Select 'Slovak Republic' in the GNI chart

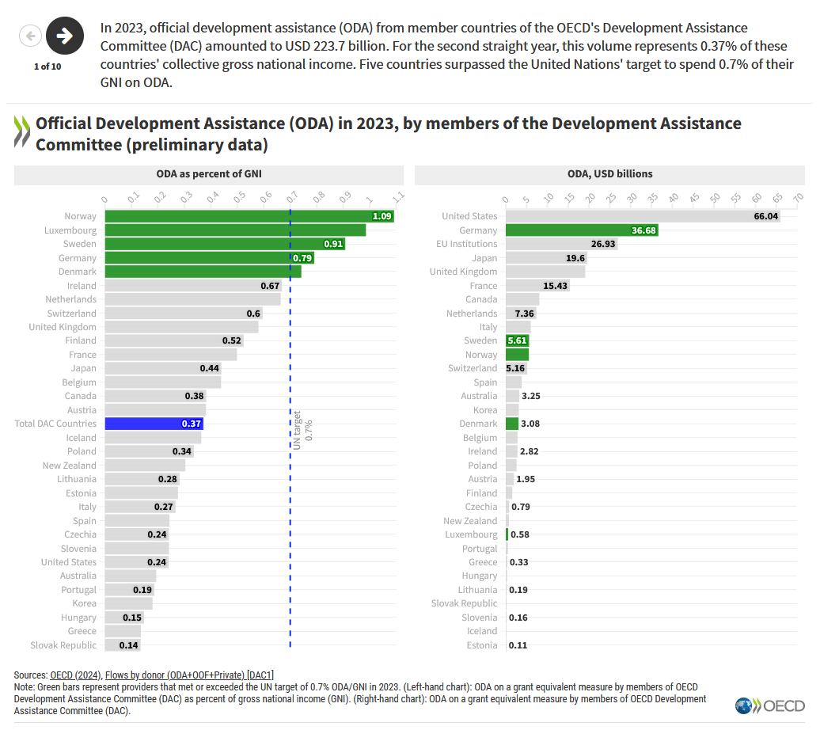click(x=63, y=645)
